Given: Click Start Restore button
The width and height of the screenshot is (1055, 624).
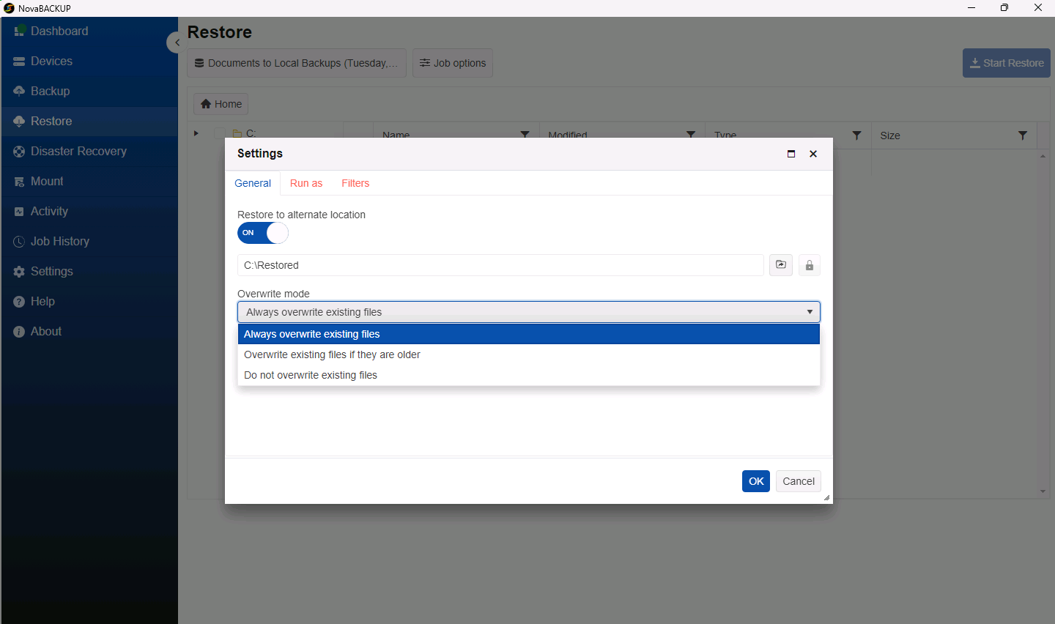Looking at the screenshot, I should coord(1006,63).
